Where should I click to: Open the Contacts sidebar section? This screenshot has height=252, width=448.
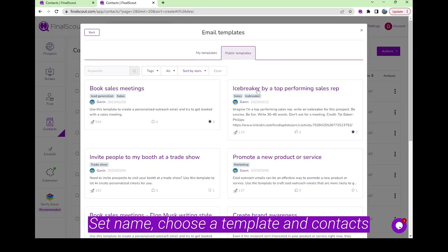50,124
